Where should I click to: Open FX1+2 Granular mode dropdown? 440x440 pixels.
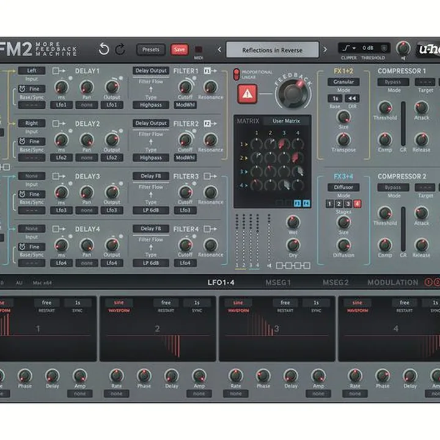tap(343, 82)
